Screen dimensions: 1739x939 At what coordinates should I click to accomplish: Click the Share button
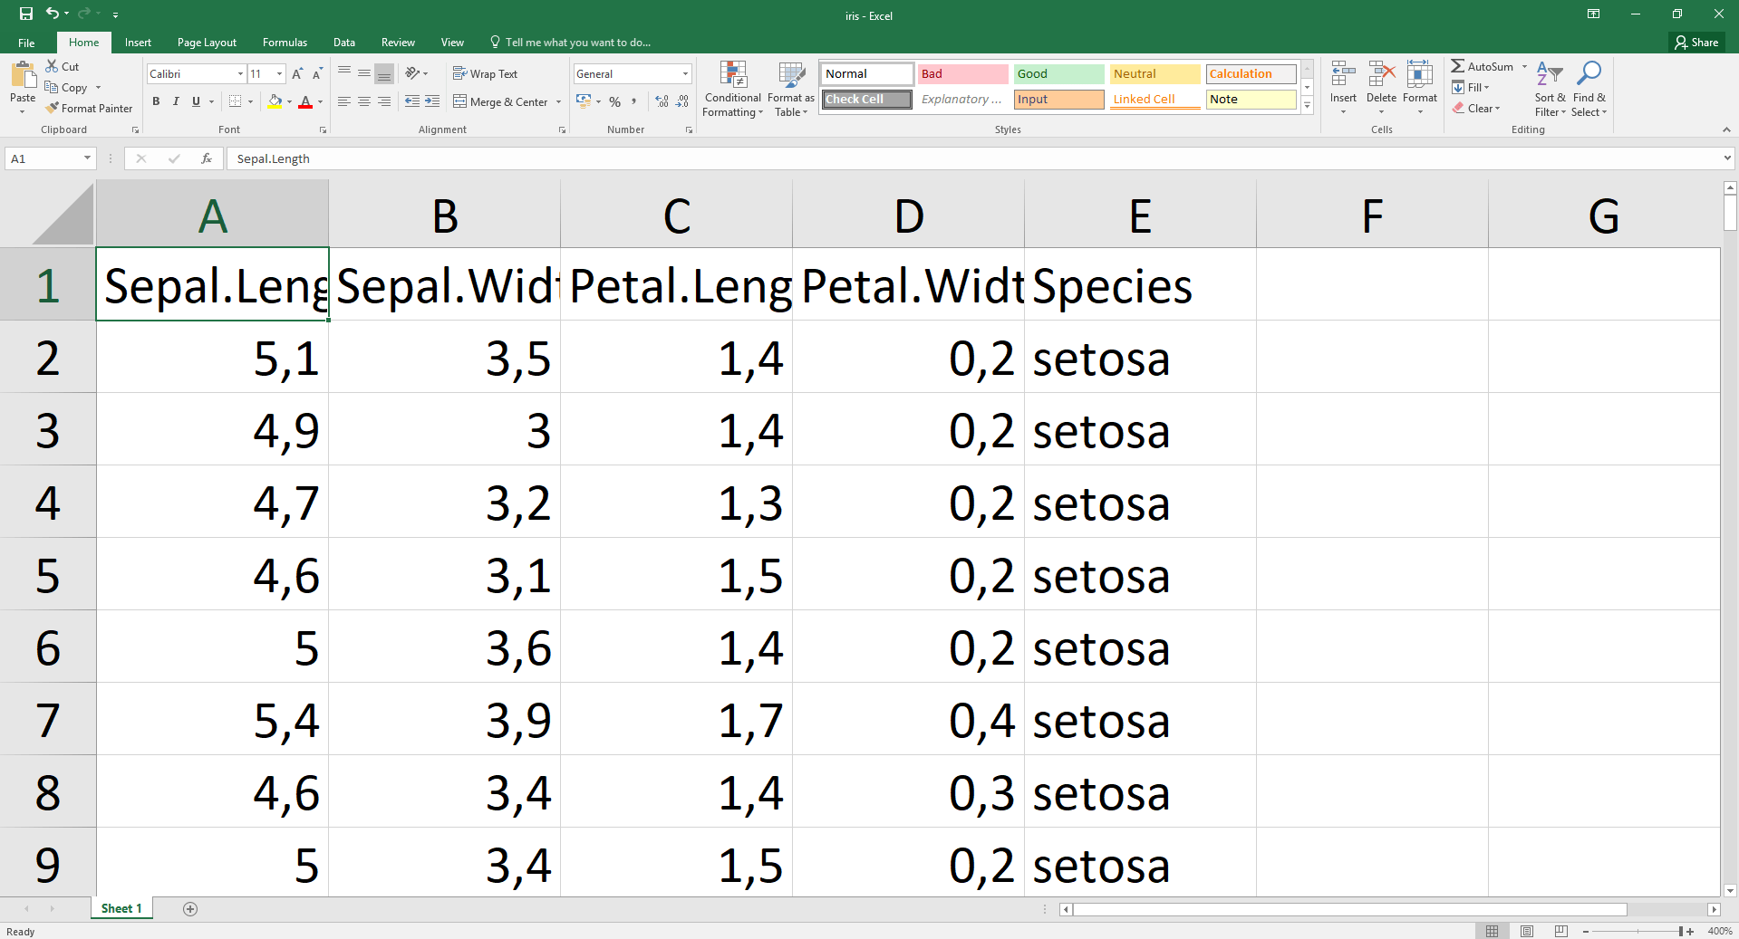pyautogui.click(x=1696, y=43)
